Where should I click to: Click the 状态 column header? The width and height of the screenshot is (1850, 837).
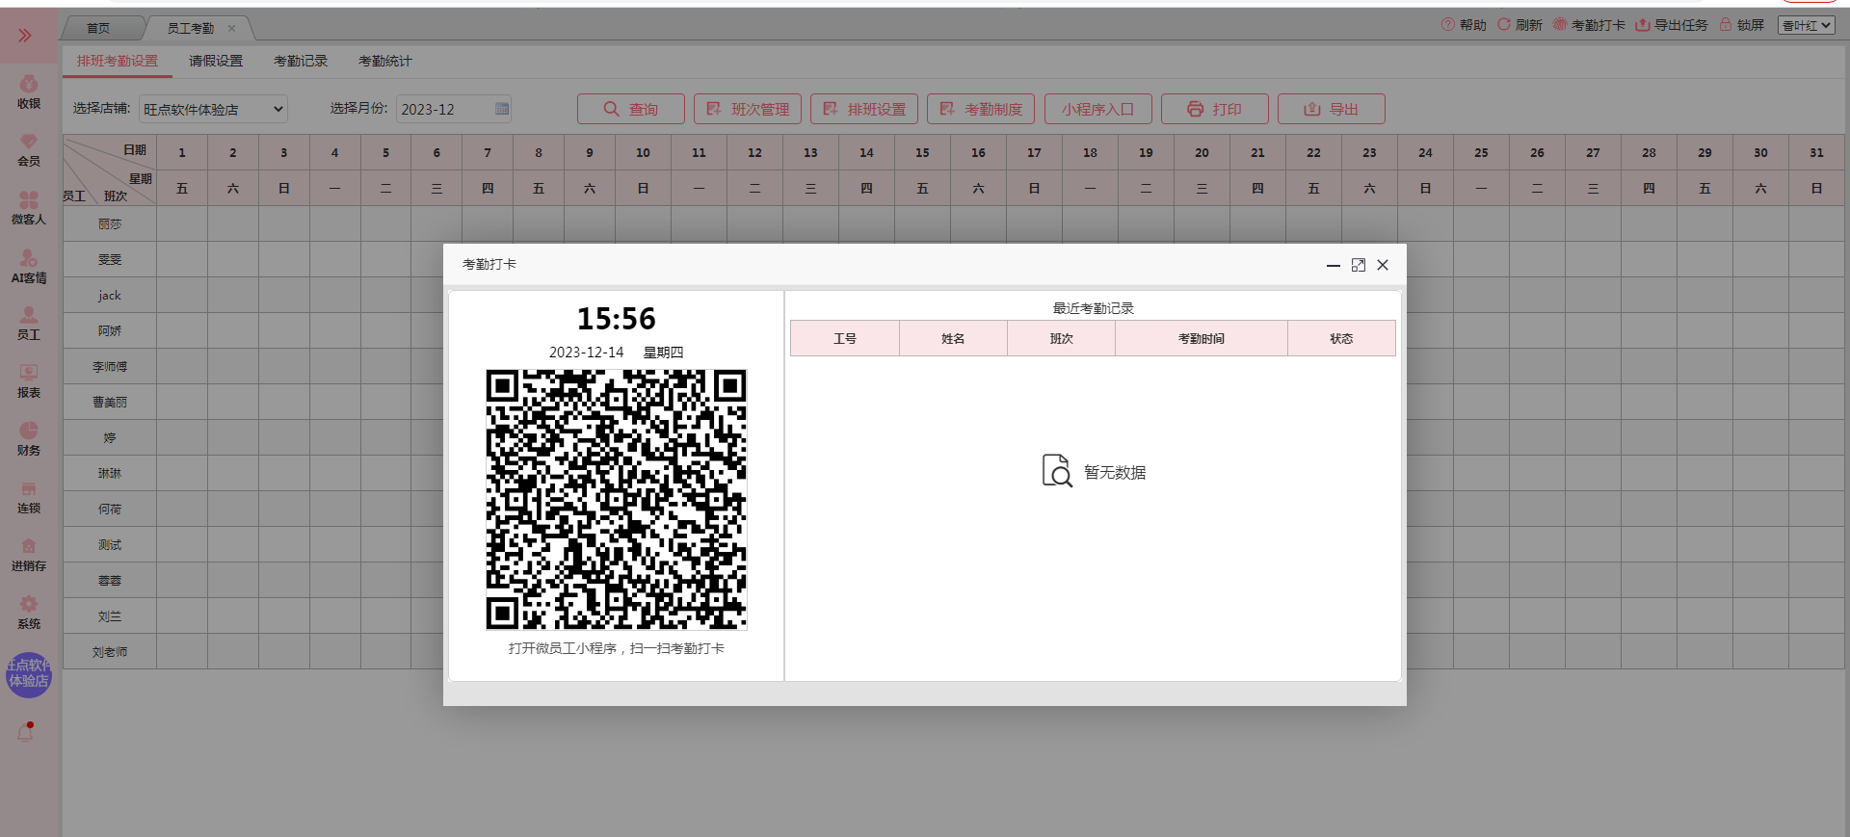pos(1341,338)
